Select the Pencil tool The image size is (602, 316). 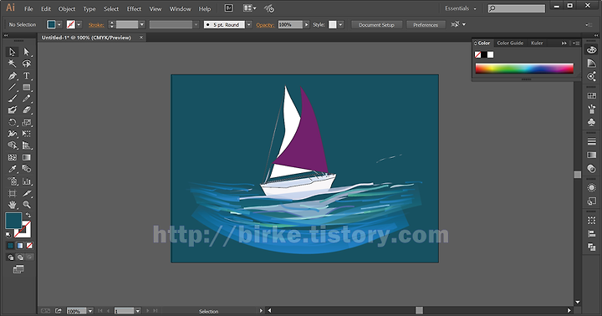click(27, 99)
